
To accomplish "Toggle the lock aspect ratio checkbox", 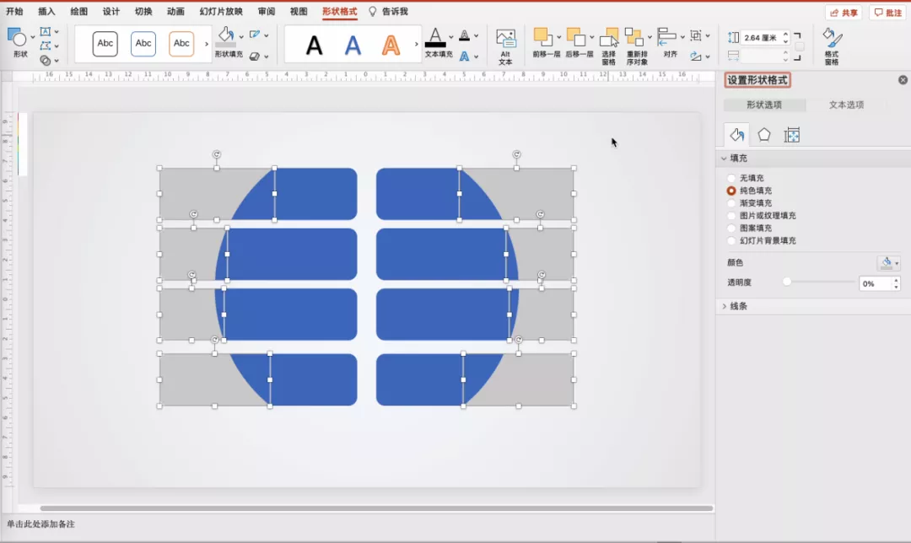I will (800, 46).
